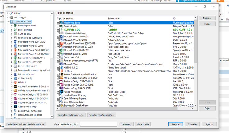Click Adobe InDesign CS2-CS4 INX icon in list
229x133 pixels.
pos(62,81)
